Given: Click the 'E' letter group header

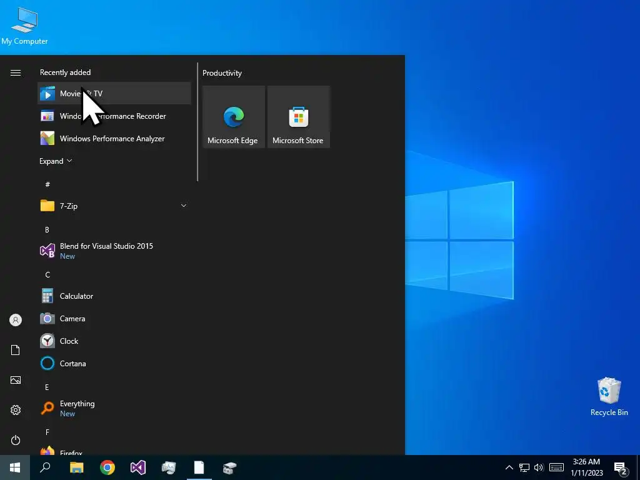Looking at the screenshot, I should [47, 387].
